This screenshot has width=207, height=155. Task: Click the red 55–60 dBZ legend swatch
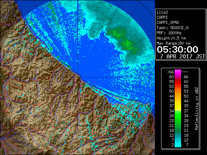click(178, 82)
